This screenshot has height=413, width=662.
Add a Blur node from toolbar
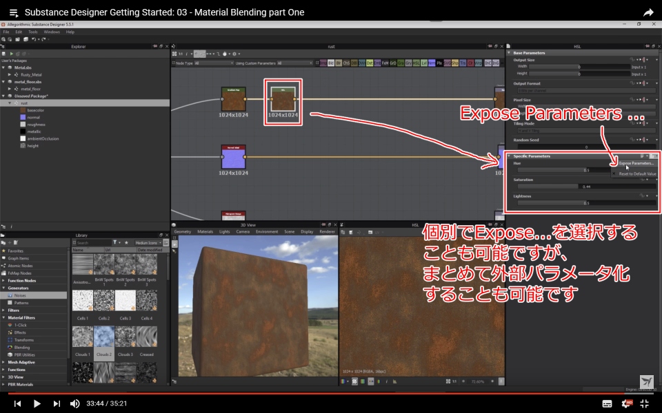tap(339, 63)
